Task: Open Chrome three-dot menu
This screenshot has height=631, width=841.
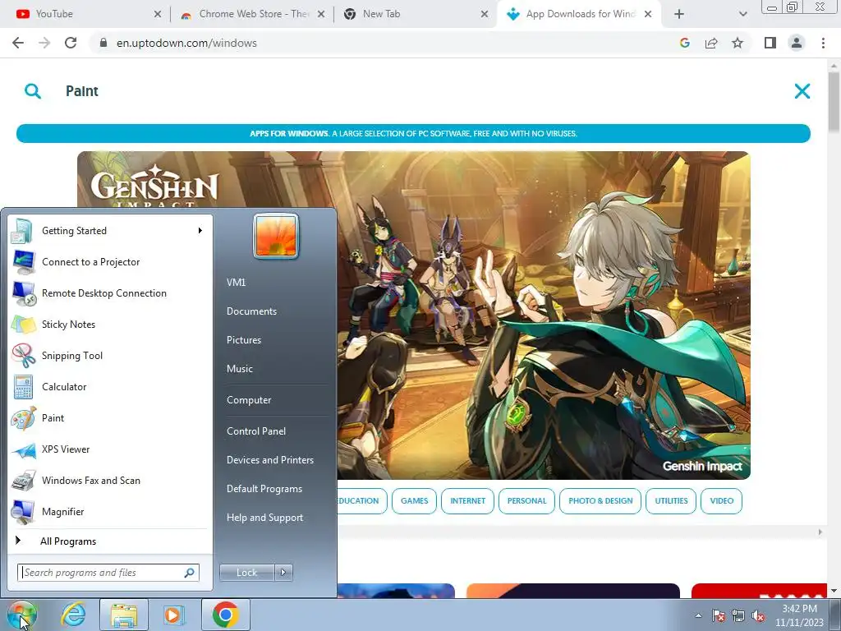Action: (x=823, y=43)
